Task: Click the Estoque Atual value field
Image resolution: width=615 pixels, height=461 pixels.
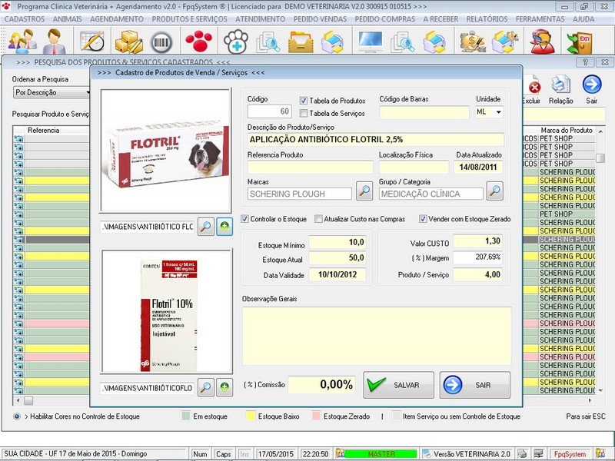Action: [x=337, y=258]
